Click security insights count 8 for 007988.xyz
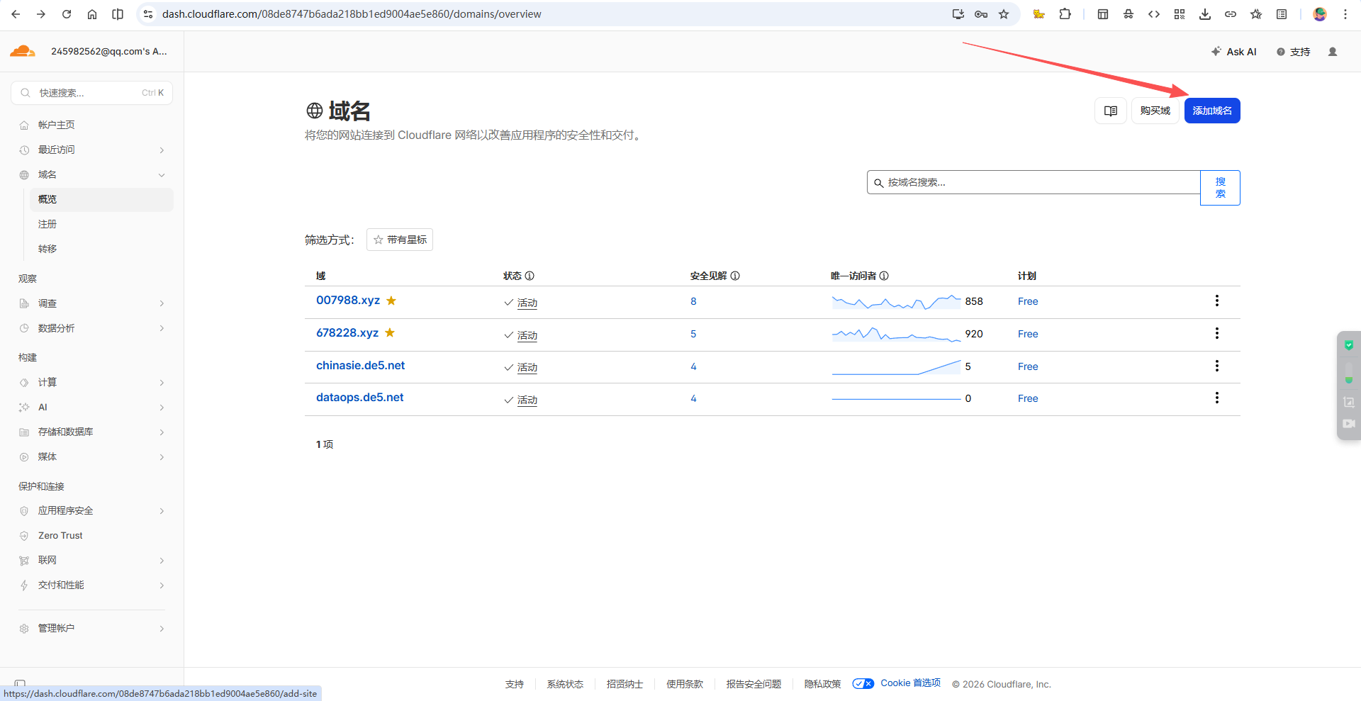The image size is (1361, 701). tap(693, 301)
